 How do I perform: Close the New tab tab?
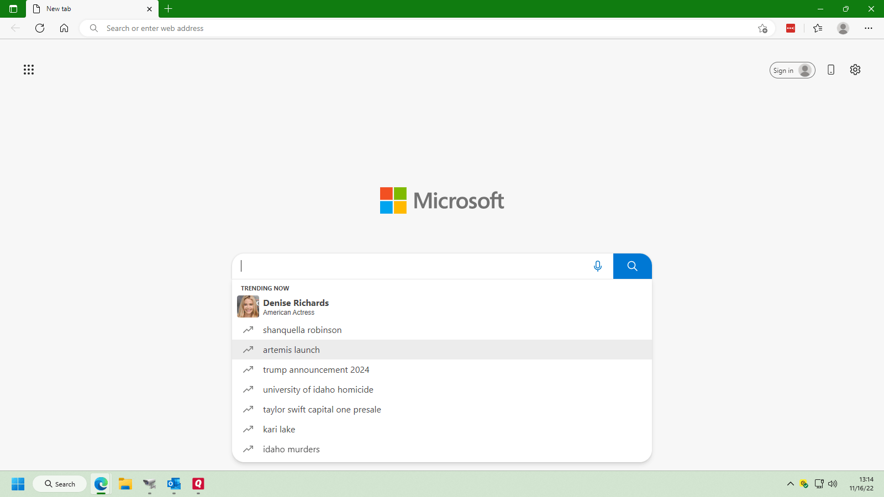[149, 9]
